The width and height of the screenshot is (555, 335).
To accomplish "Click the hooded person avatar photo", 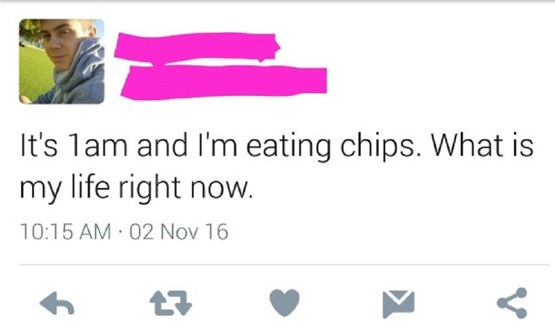I will point(62,61).
